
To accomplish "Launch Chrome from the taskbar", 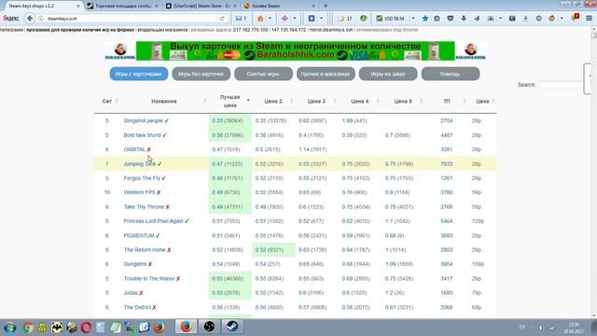I will (x=28, y=328).
